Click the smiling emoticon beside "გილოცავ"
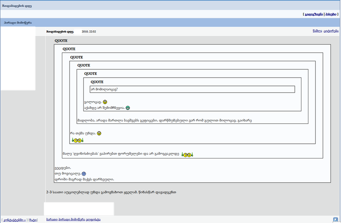 coord(105,102)
